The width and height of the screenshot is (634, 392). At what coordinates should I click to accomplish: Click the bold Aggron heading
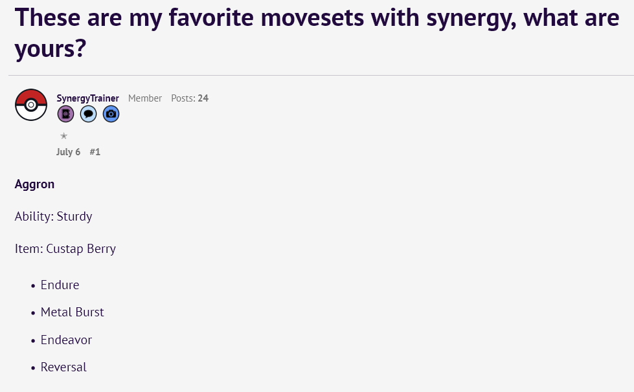click(x=35, y=184)
